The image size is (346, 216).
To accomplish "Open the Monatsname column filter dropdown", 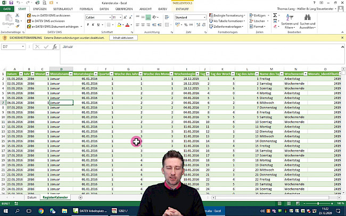I will click(71, 74).
